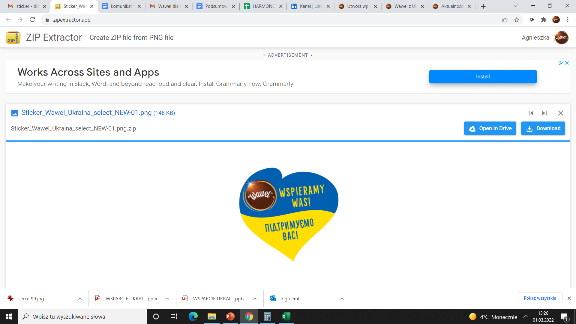Close the Sticker_Wawel file panel

pyautogui.click(x=560, y=113)
